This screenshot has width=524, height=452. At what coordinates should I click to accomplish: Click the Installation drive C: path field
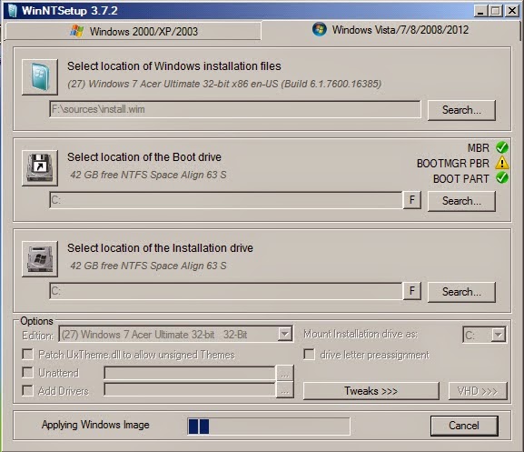point(225,291)
